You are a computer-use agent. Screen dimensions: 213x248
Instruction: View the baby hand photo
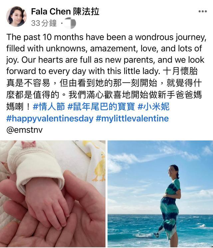pos(53,194)
